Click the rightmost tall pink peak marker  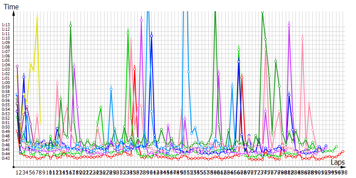click(x=303, y=38)
